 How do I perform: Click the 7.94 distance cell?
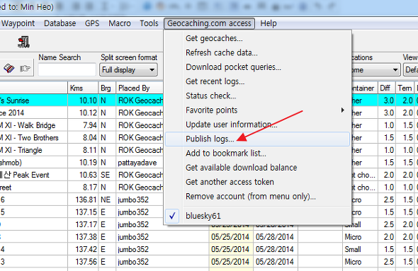coord(83,125)
